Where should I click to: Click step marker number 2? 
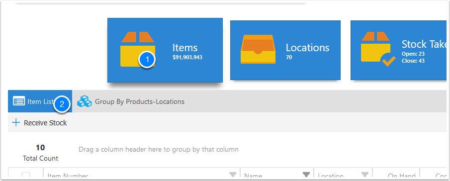(62, 104)
